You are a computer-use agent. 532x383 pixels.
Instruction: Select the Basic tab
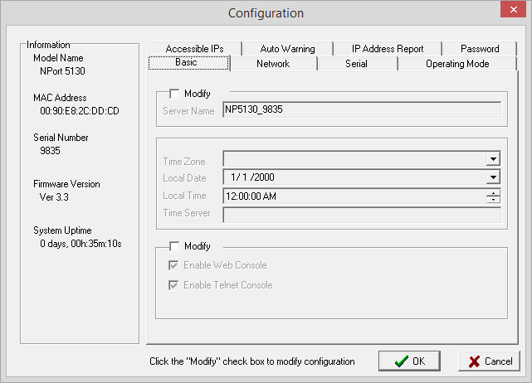pyautogui.click(x=188, y=63)
